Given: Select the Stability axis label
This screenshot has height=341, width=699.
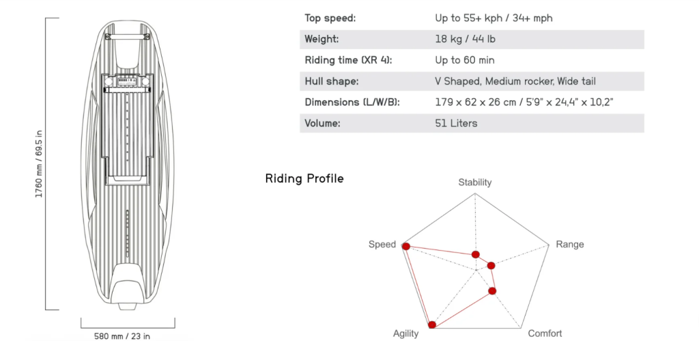Looking at the screenshot, I should coord(475,182).
